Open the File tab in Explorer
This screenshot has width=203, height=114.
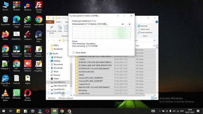coord(50,22)
